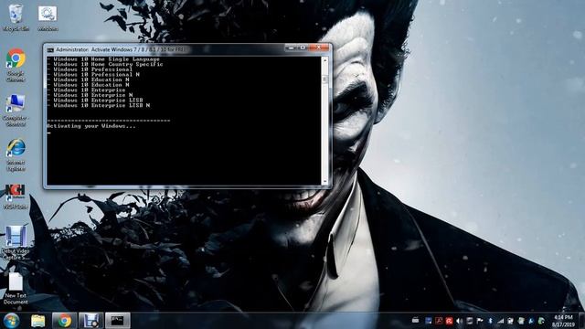Click the Command Prompt taskbar button
585x329 pixels.
point(118,321)
